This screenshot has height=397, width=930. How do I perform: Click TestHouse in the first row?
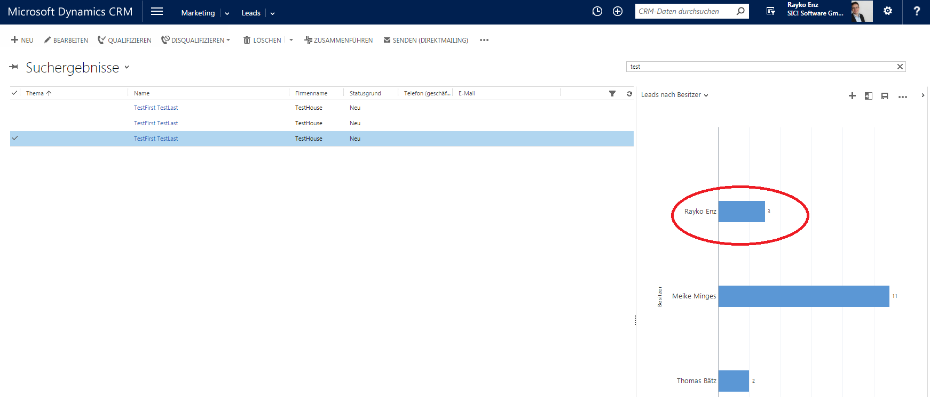pyautogui.click(x=309, y=108)
